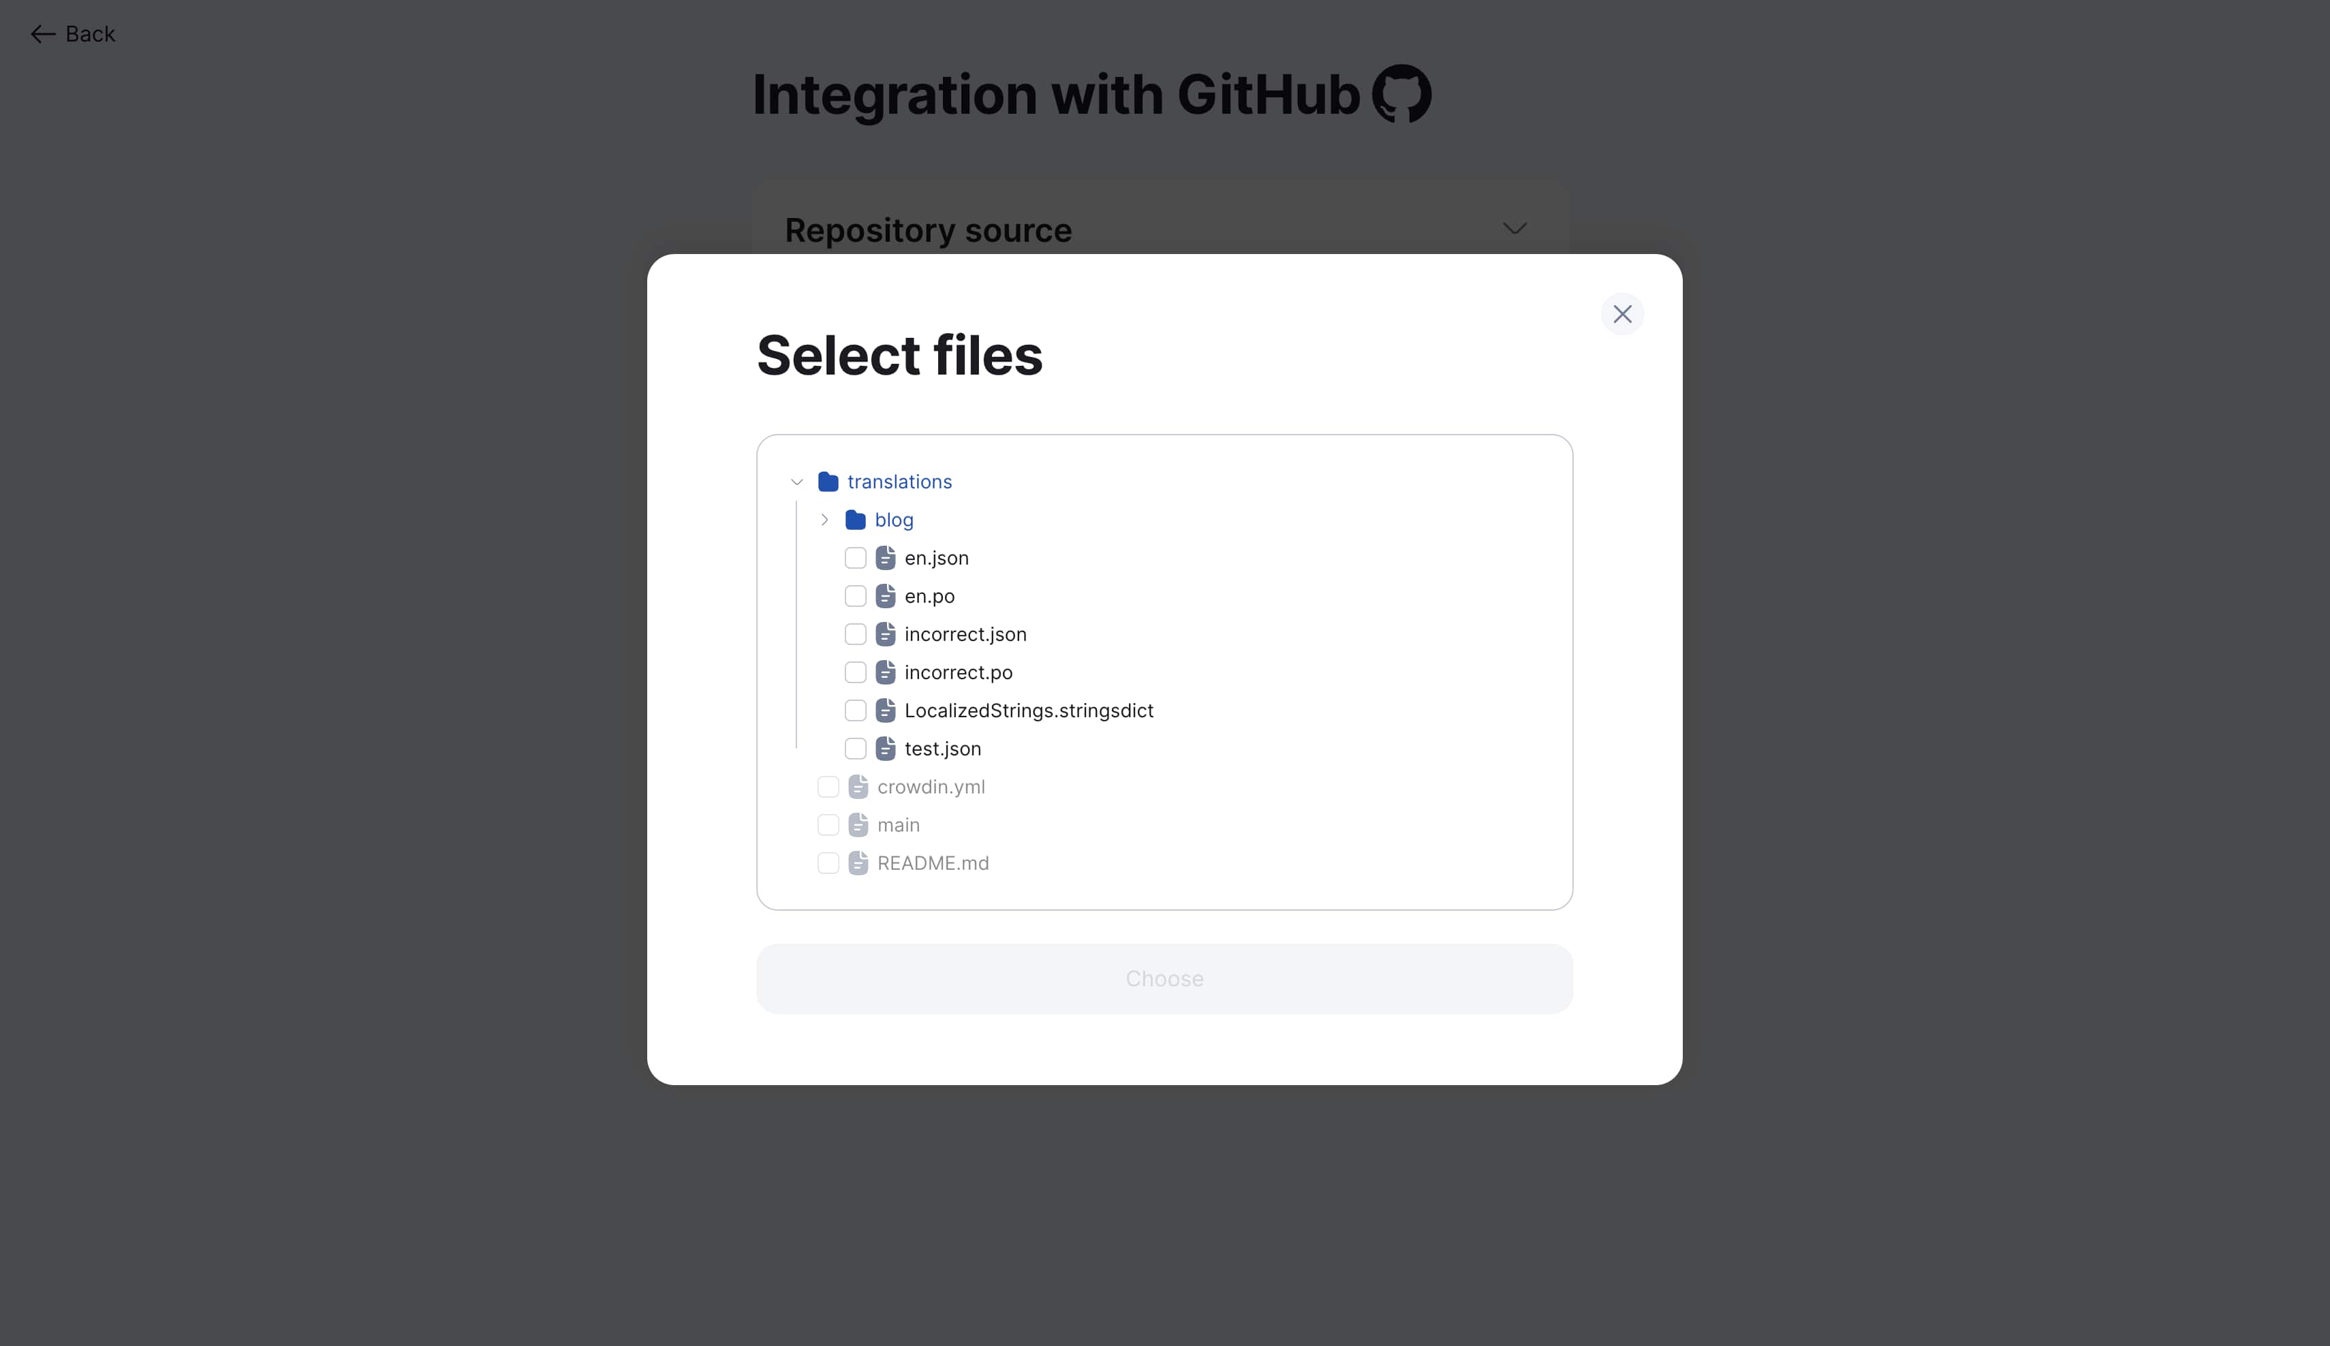2330x1346 pixels.
Task: Click the crowdin.yml file icon
Action: point(858,787)
